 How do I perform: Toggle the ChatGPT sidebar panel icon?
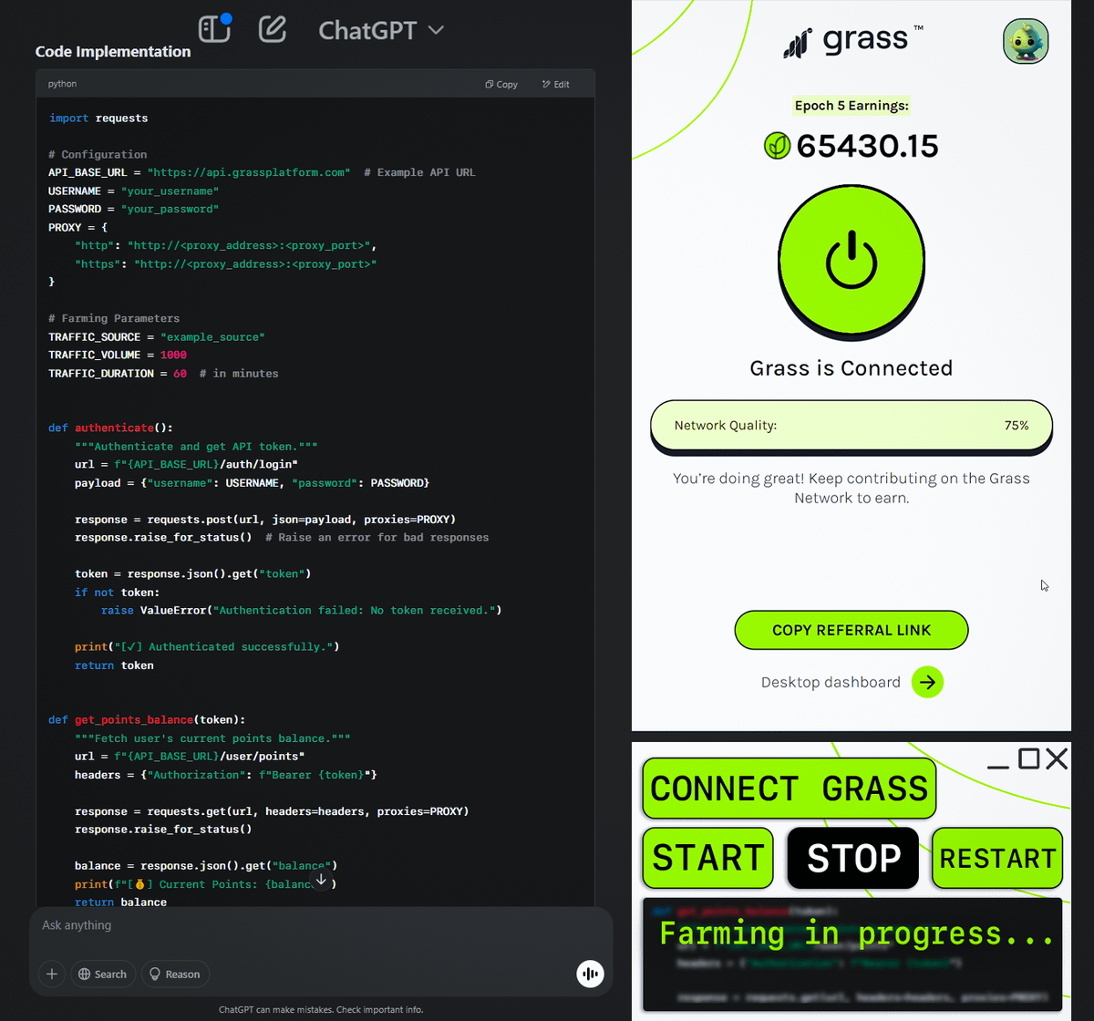tap(215, 29)
